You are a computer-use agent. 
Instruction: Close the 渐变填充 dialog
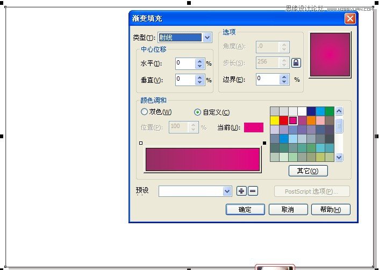point(350,19)
